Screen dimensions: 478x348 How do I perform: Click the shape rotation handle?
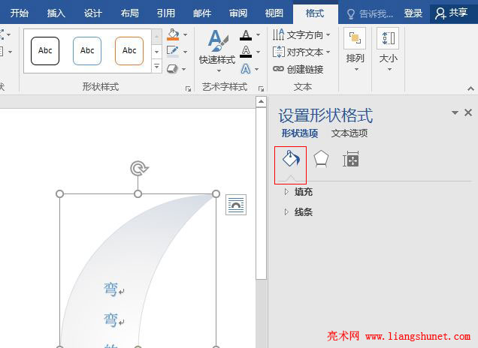[x=139, y=168]
